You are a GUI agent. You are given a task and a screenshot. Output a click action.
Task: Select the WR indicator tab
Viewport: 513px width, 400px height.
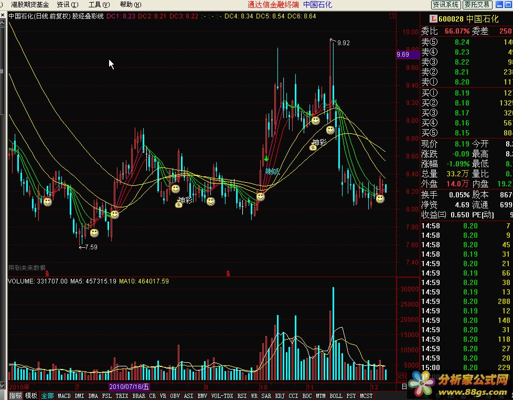tap(254, 396)
